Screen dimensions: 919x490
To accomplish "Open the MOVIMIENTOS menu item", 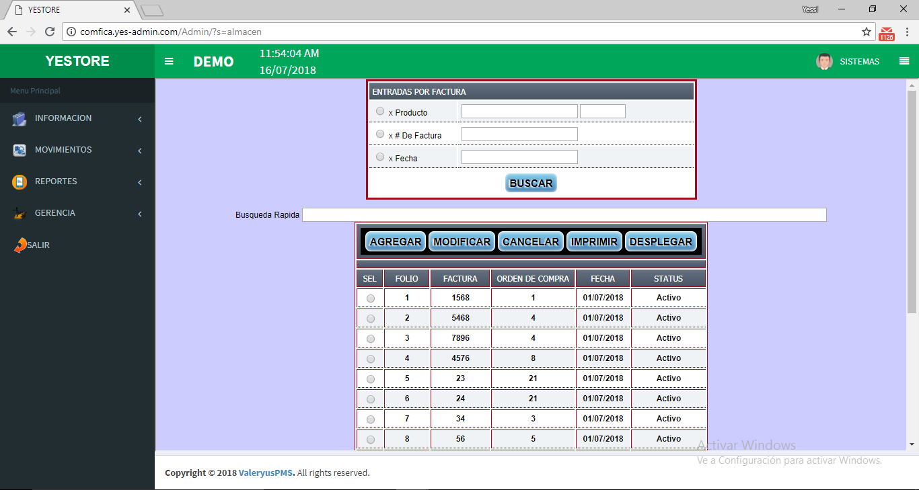I will tap(63, 150).
